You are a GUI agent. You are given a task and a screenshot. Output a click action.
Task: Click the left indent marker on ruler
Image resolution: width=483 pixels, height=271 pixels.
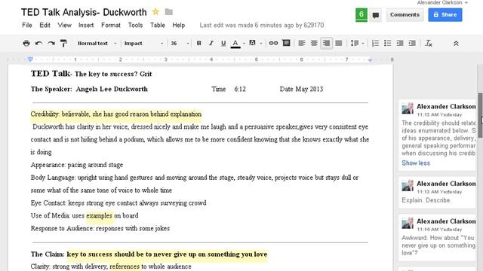pos(30,59)
